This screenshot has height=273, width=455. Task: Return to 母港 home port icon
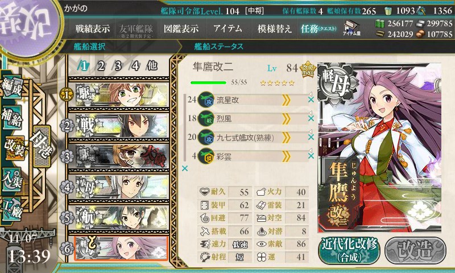point(41,146)
